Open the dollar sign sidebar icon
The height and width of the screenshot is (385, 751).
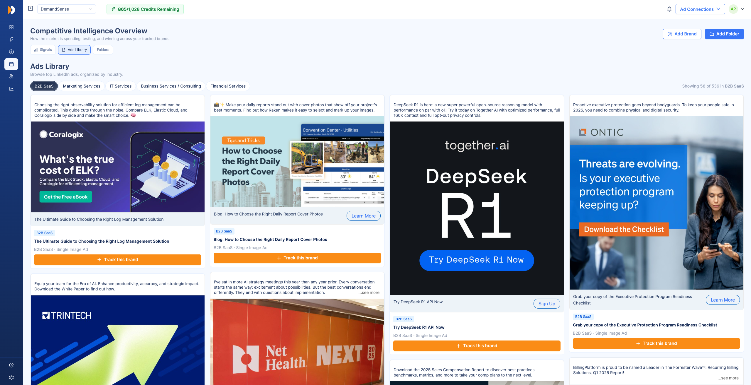click(11, 52)
